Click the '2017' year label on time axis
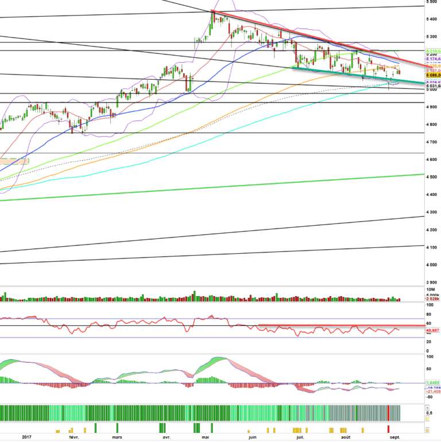The height and width of the screenshot is (442, 441). [26, 437]
